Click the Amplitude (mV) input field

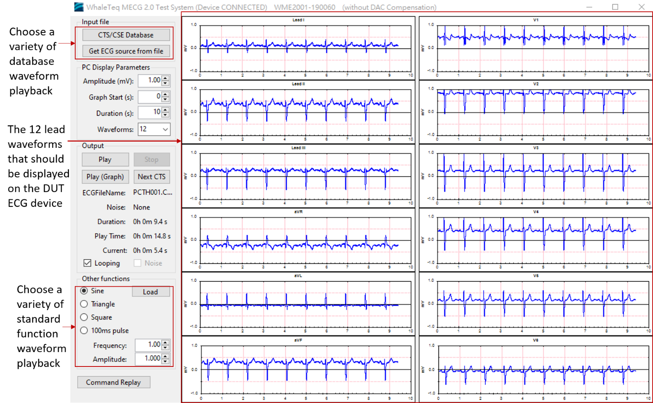149,81
